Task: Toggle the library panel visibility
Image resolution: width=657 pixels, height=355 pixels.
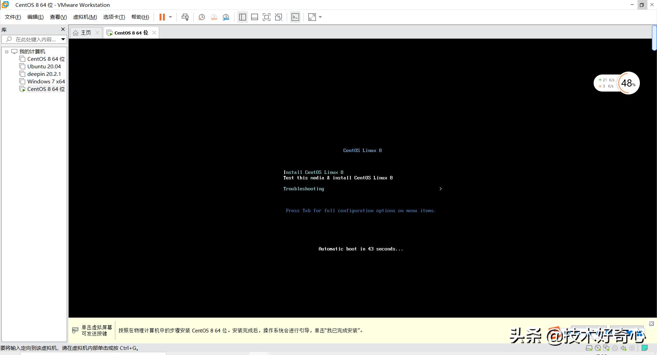Action: [242, 17]
